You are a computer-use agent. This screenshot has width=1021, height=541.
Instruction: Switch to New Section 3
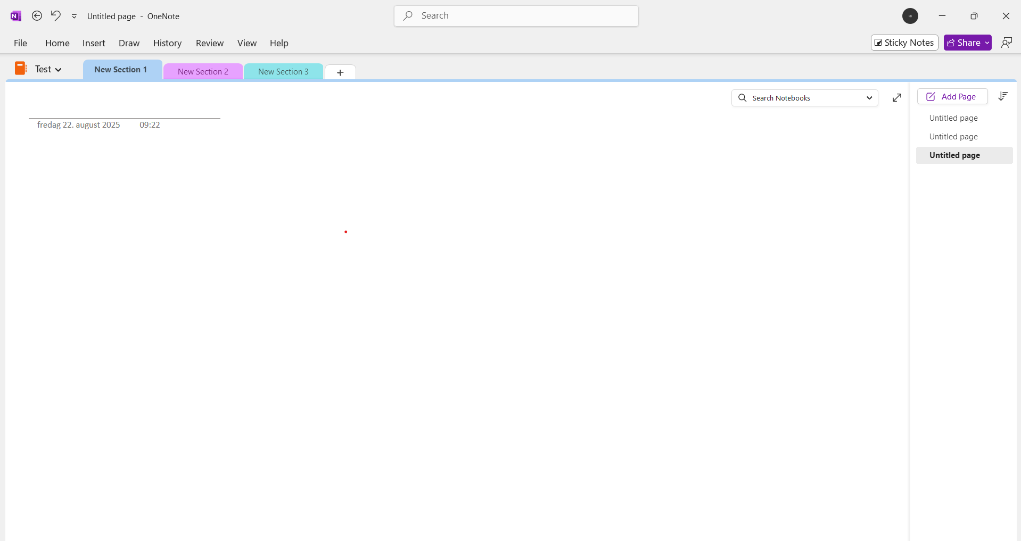283,72
